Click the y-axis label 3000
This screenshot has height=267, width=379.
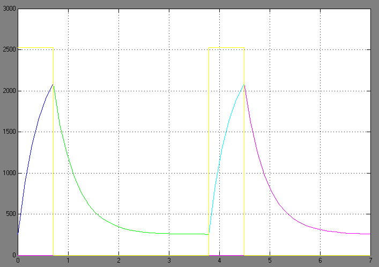[x=9, y=9]
